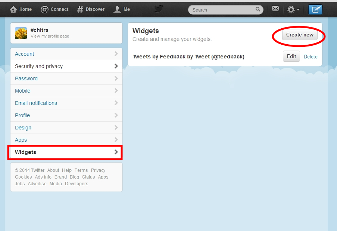Click the compose new Tweet icon
The width and height of the screenshot is (337, 231).
click(x=315, y=9)
